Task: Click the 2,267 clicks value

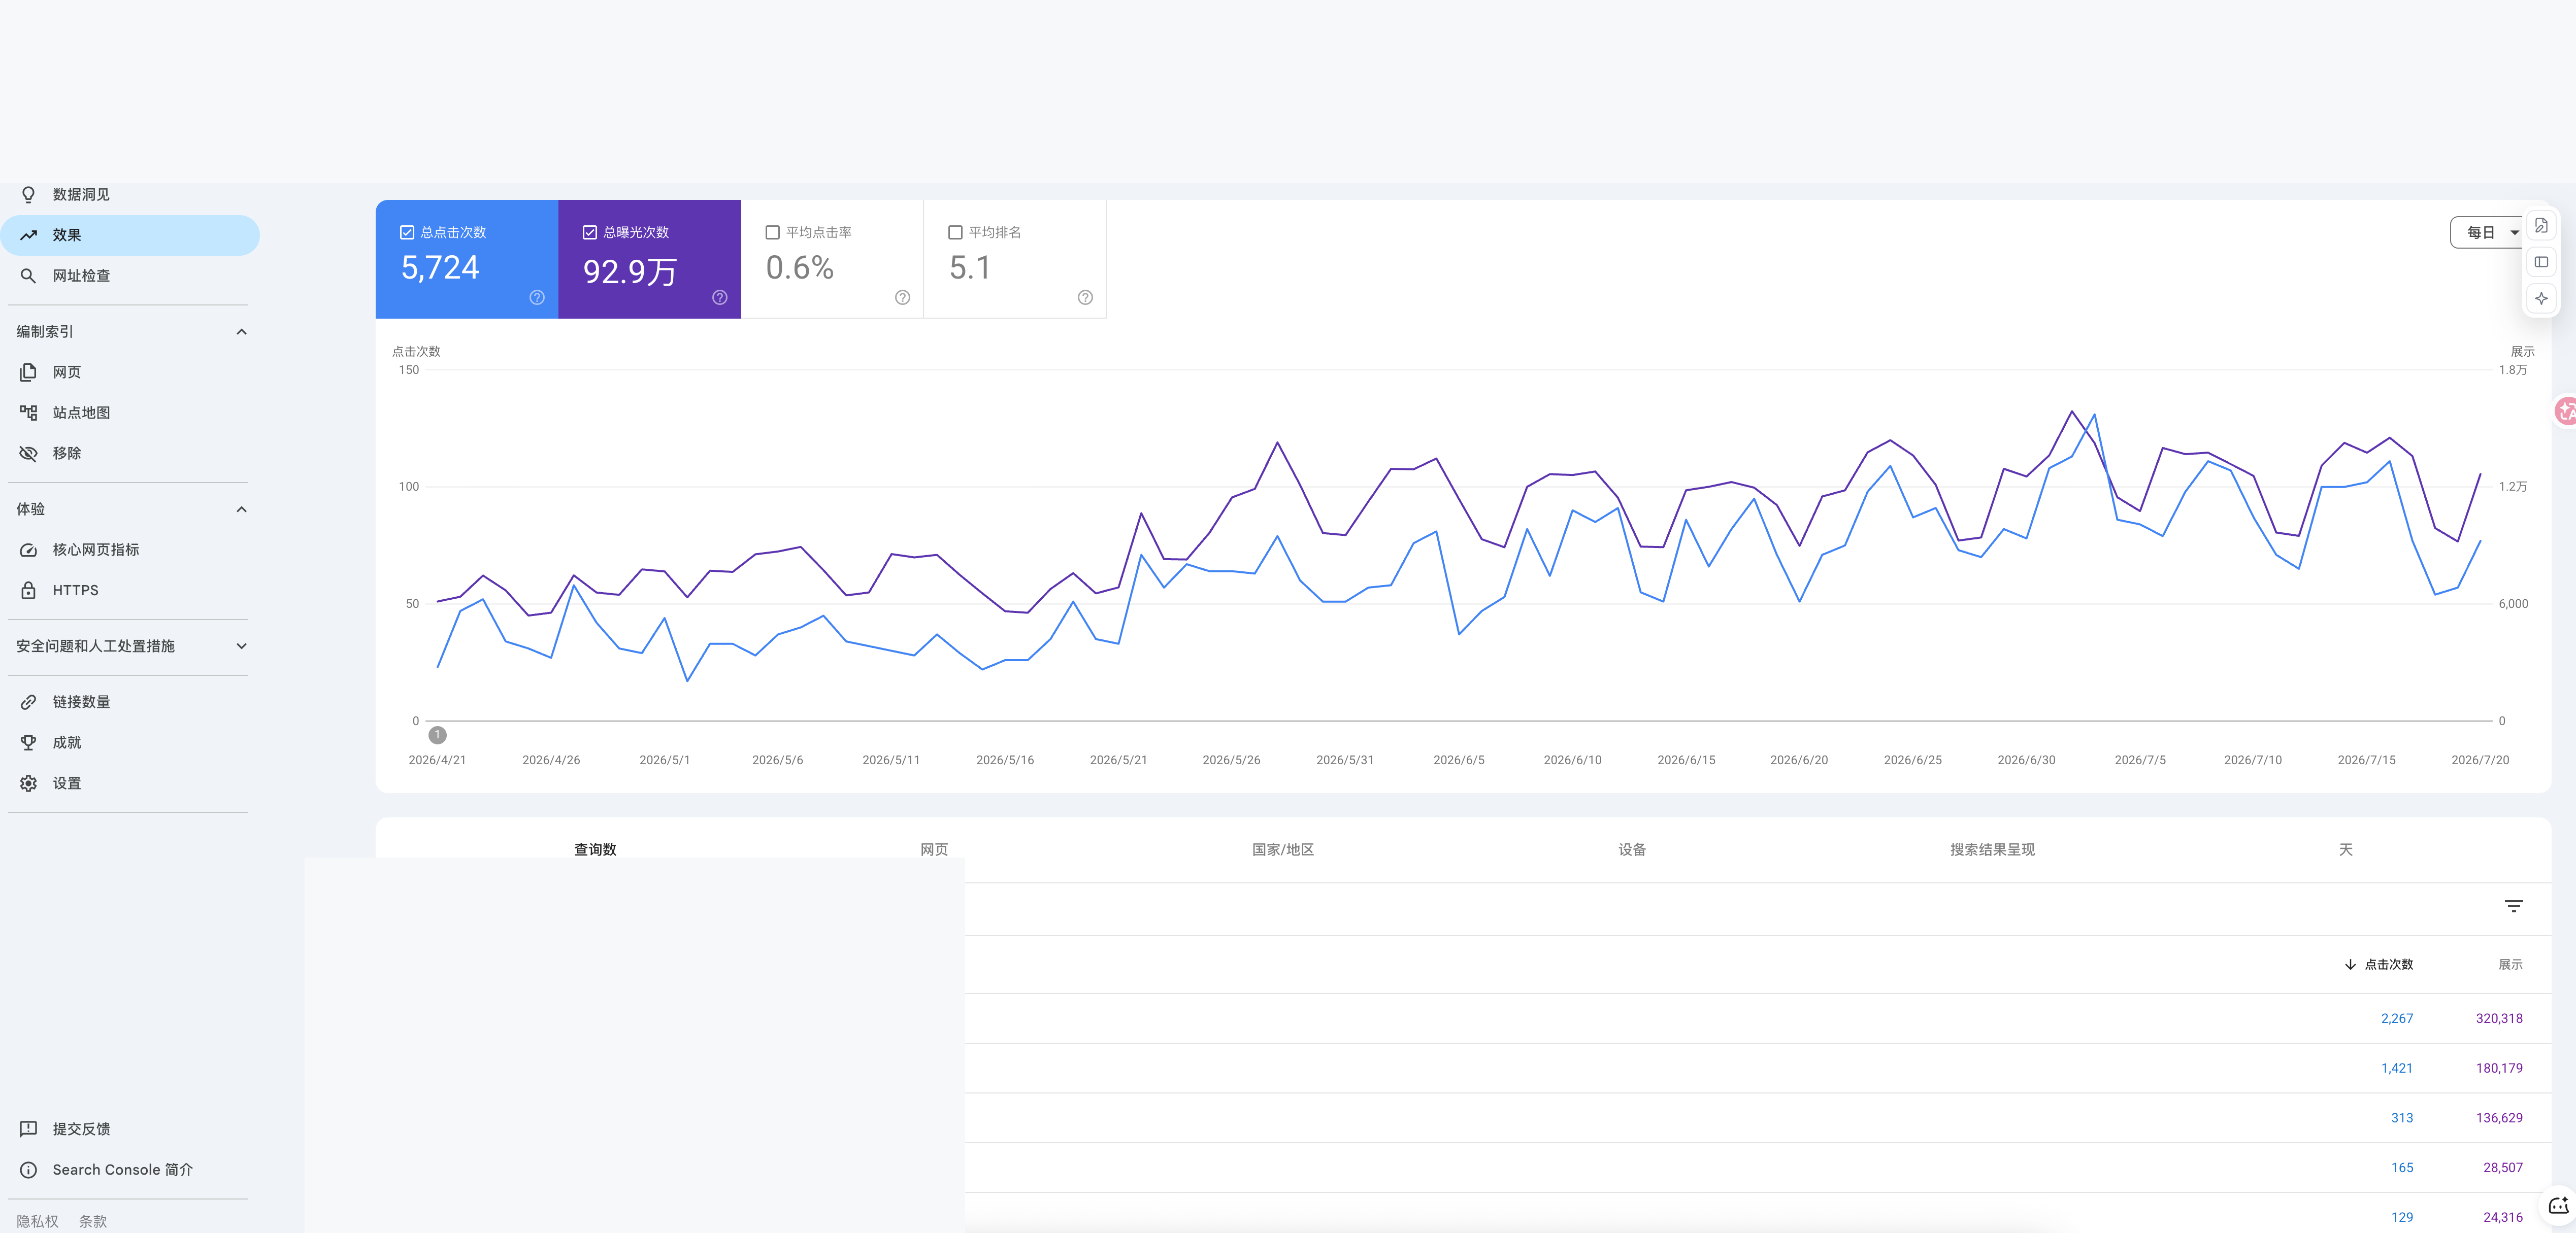Action: (2396, 1018)
